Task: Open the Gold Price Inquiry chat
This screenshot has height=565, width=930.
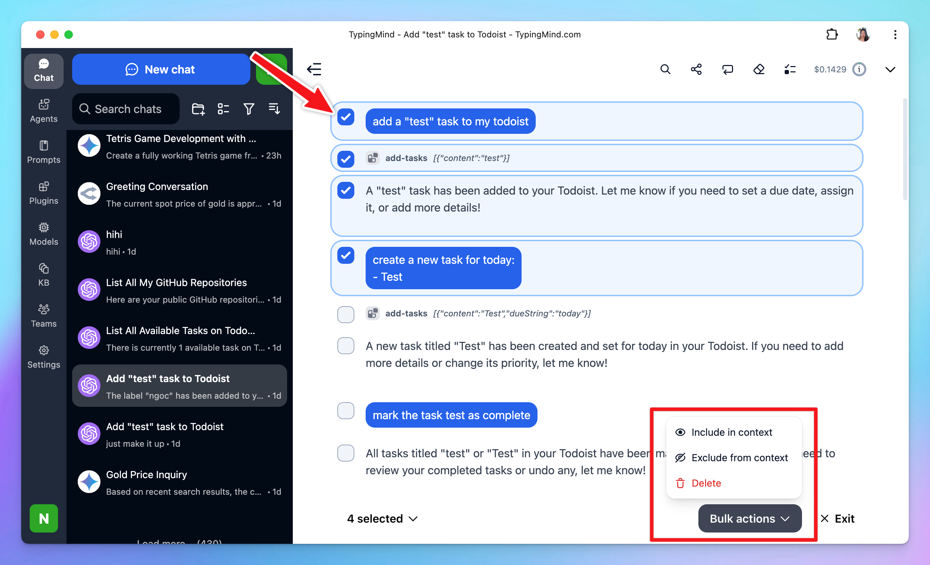Action: (179, 482)
